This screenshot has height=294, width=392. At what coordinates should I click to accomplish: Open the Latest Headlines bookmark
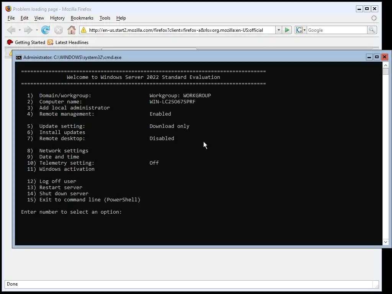pos(68,42)
